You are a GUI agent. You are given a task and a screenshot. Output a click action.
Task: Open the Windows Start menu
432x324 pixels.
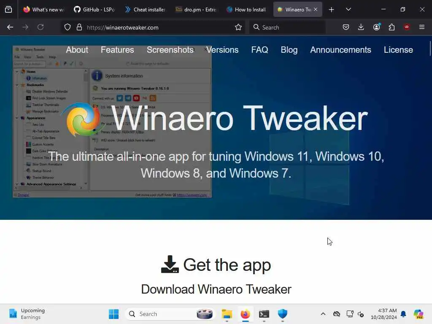point(113,314)
